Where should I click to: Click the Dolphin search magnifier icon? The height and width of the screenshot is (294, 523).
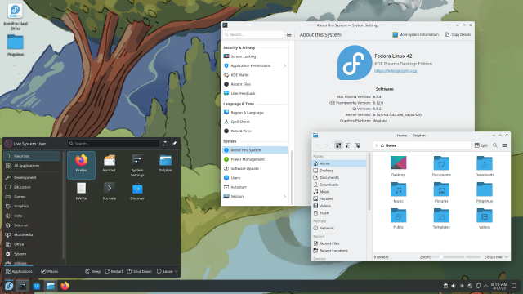click(495, 145)
